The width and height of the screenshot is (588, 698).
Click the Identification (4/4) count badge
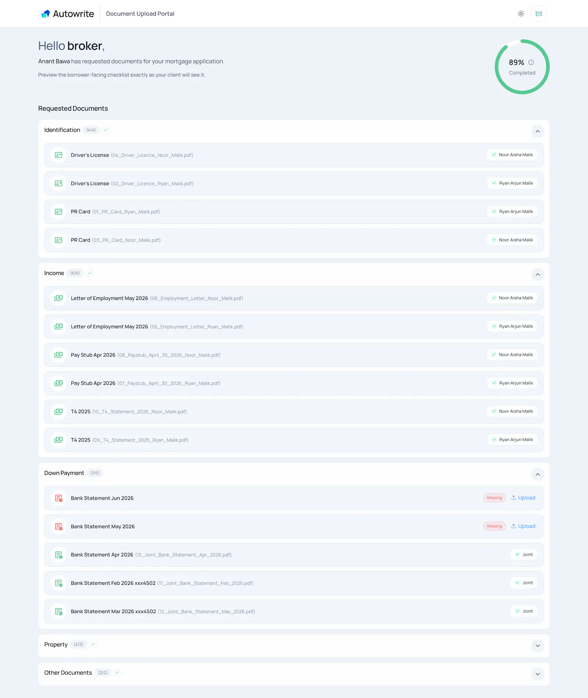pos(91,130)
